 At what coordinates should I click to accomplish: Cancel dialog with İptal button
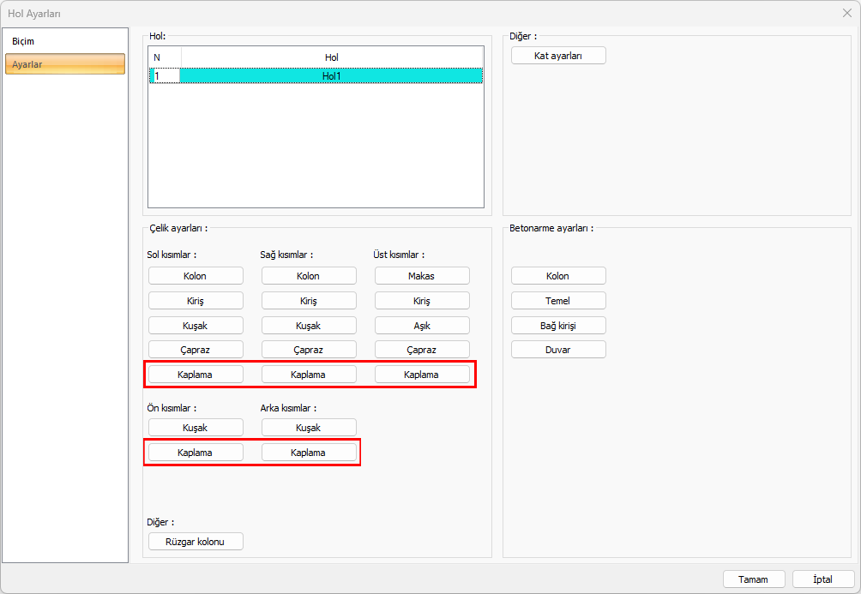click(822, 579)
